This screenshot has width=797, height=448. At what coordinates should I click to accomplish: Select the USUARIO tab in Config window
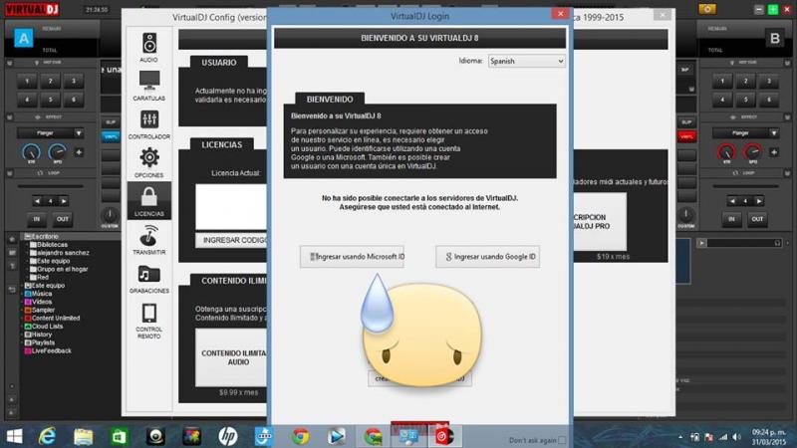pos(219,63)
